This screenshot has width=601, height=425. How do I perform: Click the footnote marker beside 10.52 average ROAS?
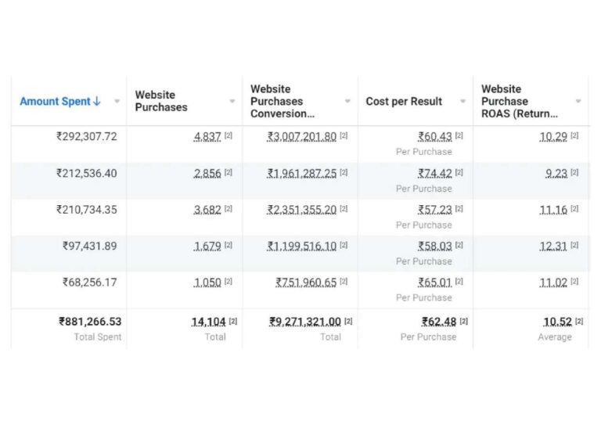pyautogui.click(x=579, y=322)
